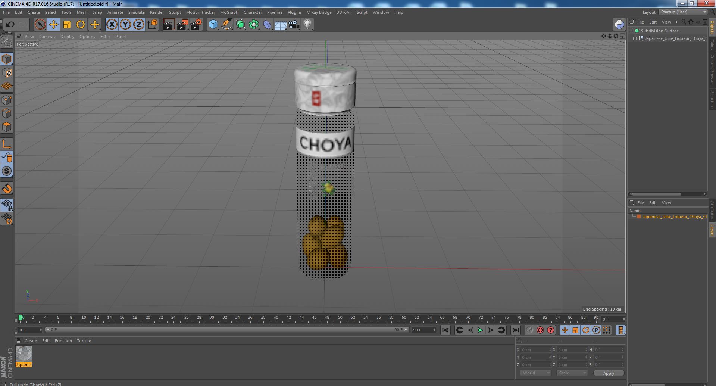Screen dimensions: 716x386
Task: Add a Subdivision Surface generator
Action: (240, 25)
